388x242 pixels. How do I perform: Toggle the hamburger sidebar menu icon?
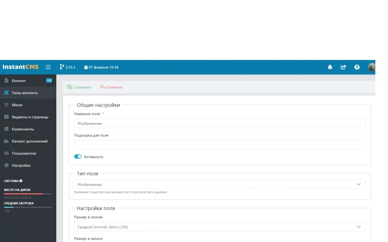[x=48, y=67]
